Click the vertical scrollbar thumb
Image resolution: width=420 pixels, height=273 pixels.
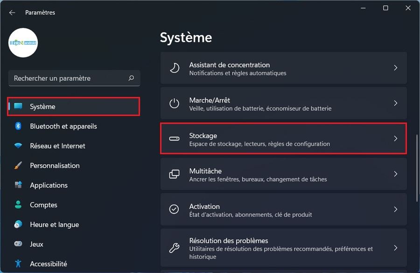(x=417, y=169)
